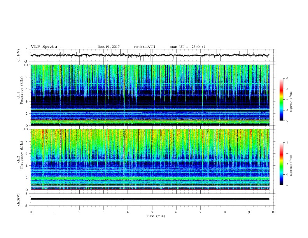Click the "8" kHz tick of ch.1 spectrogram
The height and width of the screenshot is (238, 308).
point(27,77)
